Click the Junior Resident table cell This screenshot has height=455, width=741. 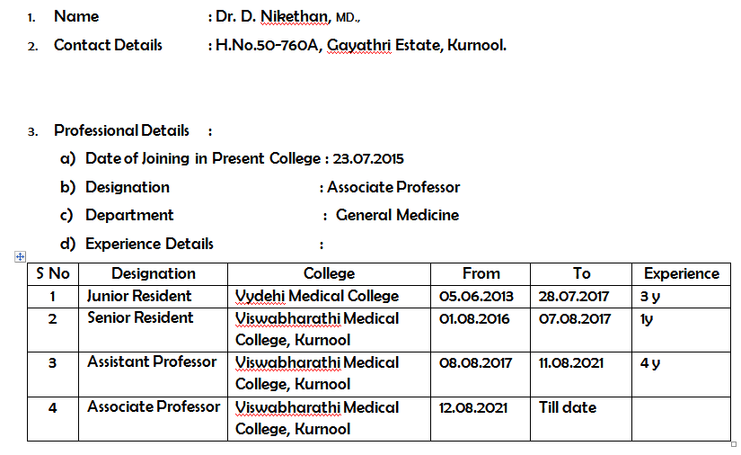153,297
